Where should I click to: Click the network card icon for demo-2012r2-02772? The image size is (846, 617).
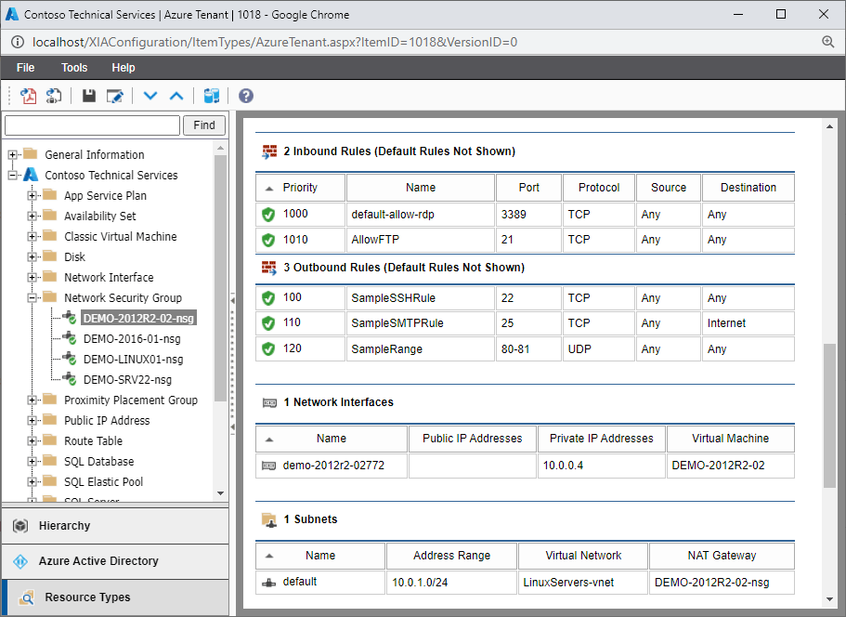click(x=268, y=466)
